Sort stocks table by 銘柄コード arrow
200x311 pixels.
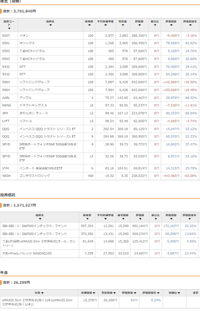(9, 28)
